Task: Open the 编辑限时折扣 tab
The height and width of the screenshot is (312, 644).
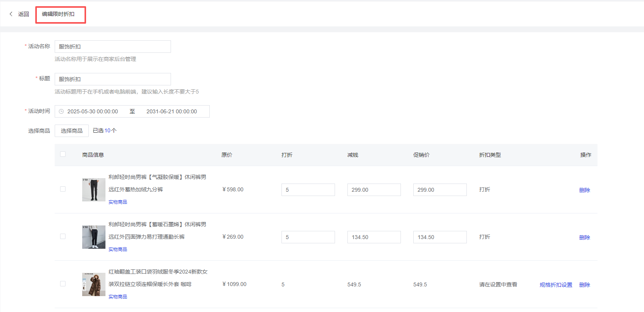Action: click(58, 14)
